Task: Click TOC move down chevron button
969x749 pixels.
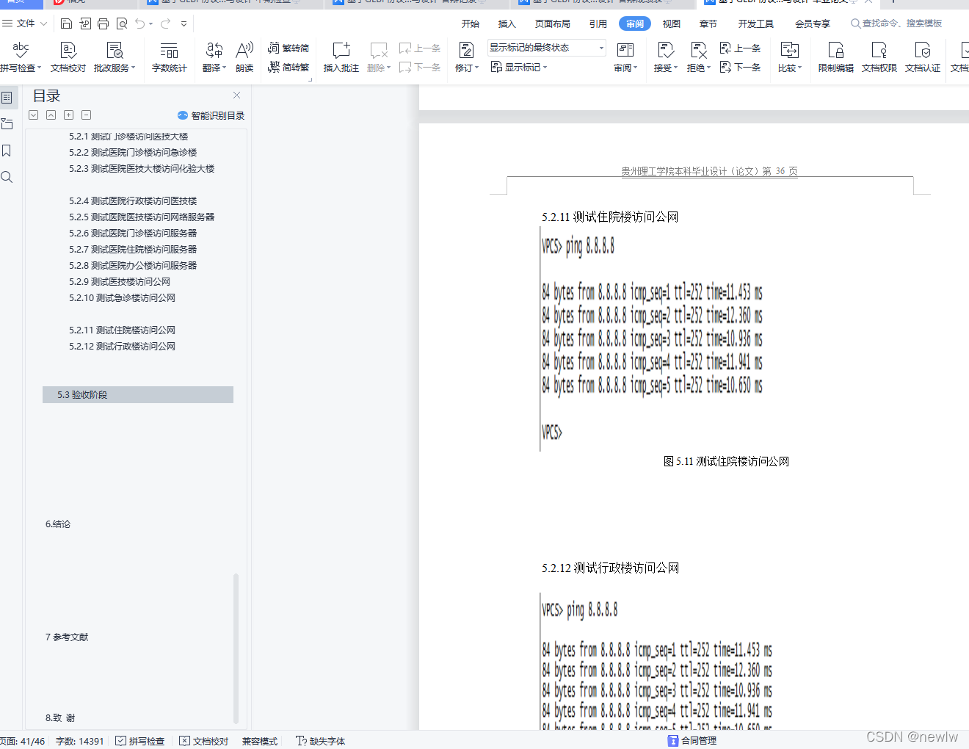Action: (x=33, y=115)
